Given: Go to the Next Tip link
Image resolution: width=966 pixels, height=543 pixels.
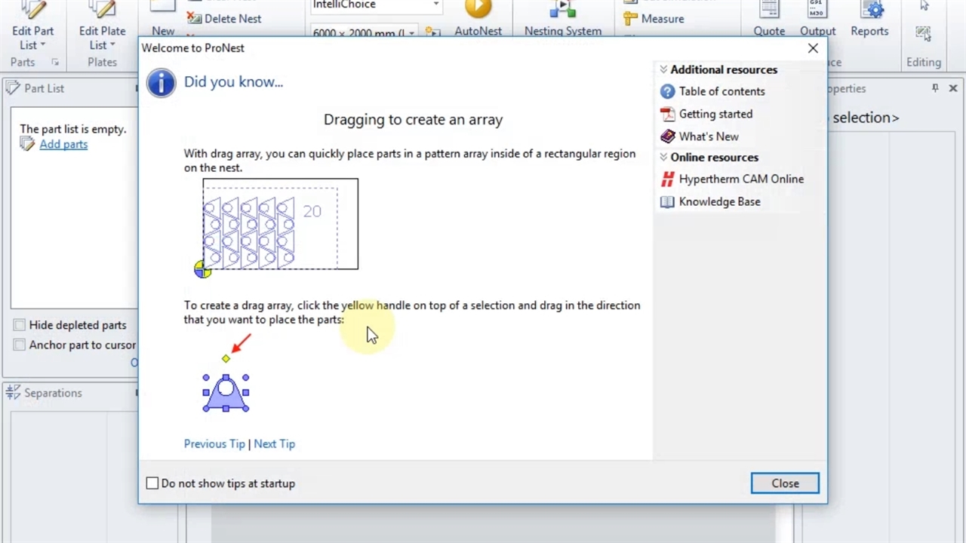Looking at the screenshot, I should tap(274, 443).
